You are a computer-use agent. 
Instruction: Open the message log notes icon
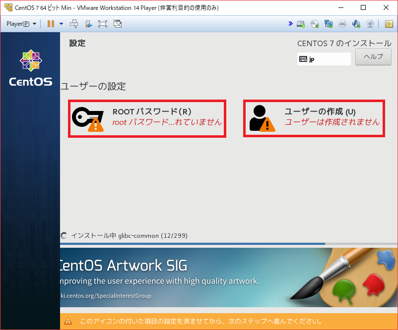coord(389,24)
